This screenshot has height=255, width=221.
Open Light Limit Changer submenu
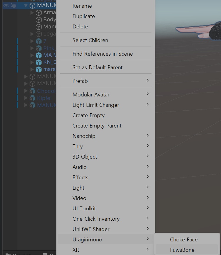coord(105,105)
